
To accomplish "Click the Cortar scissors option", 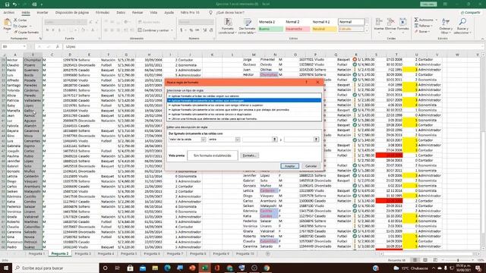I will point(21,20).
